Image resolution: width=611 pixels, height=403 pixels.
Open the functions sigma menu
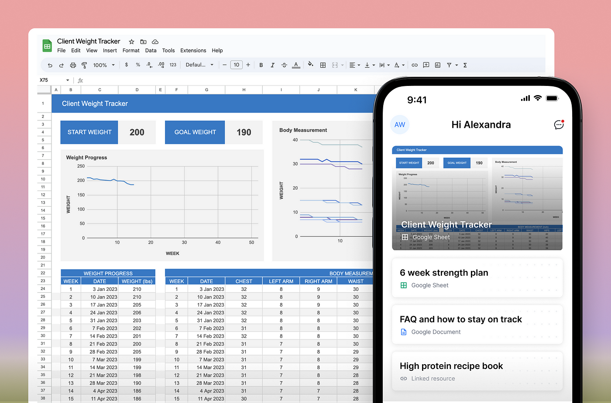465,65
